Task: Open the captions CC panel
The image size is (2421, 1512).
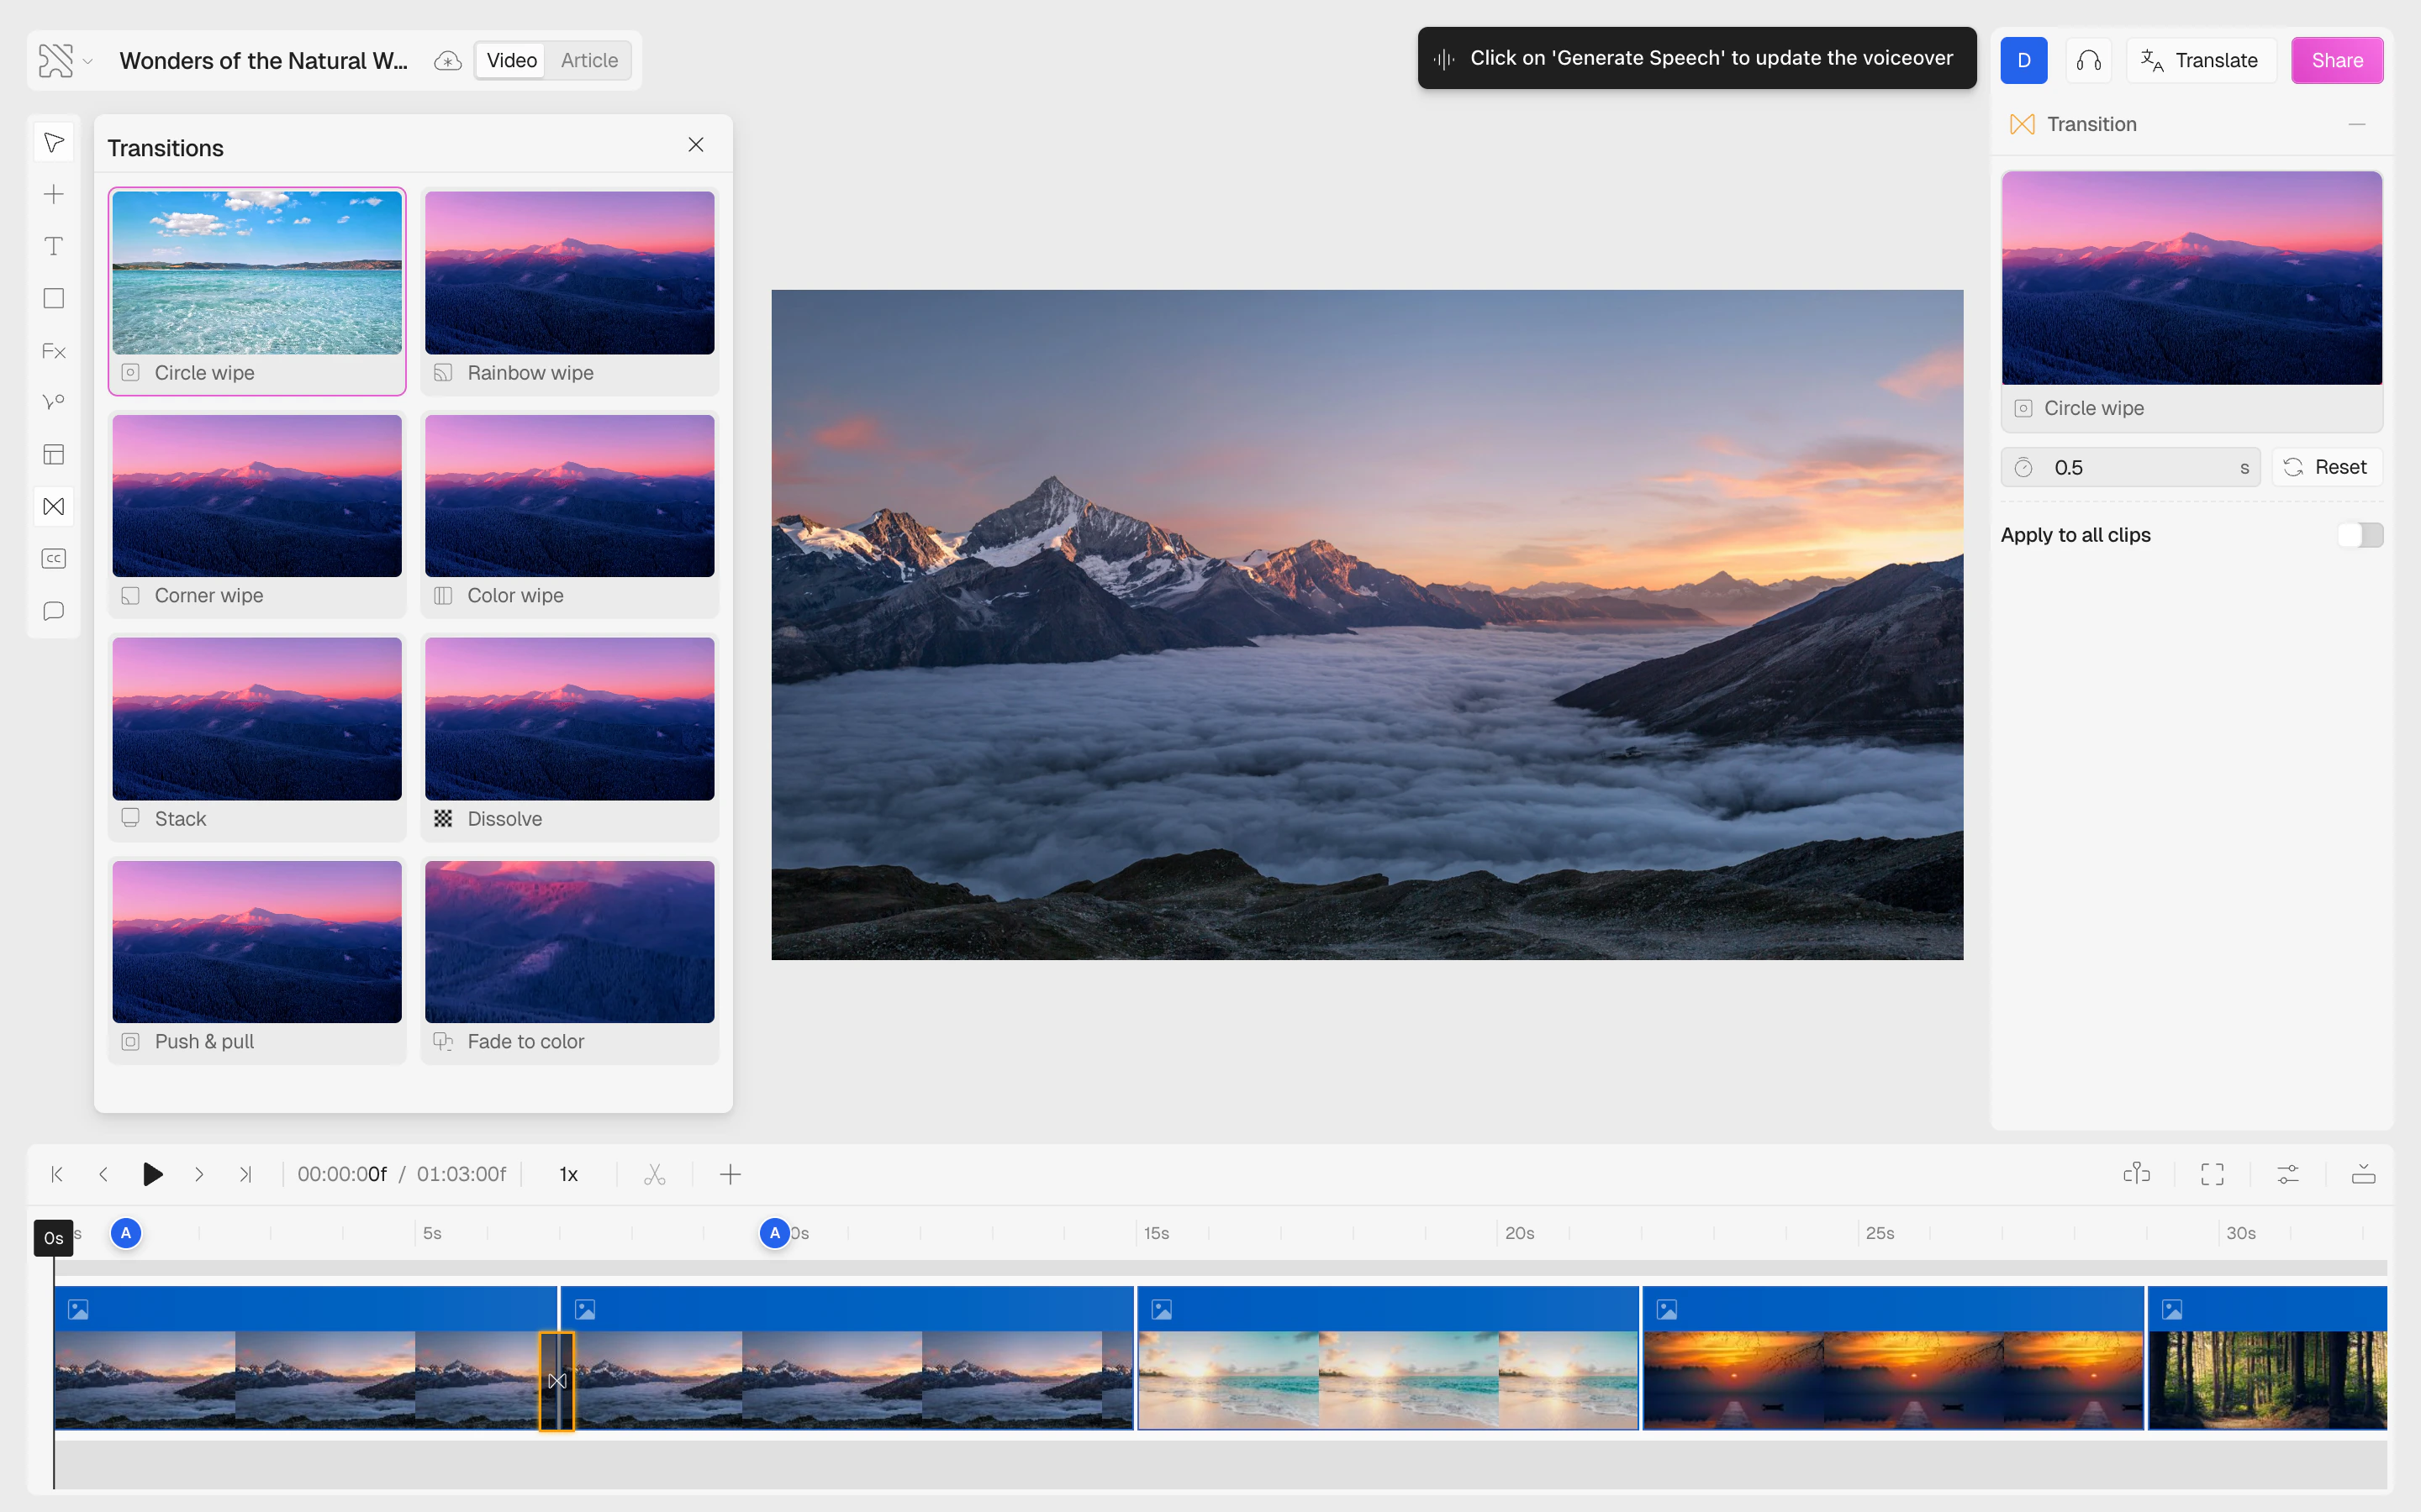Action: pos(54,558)
